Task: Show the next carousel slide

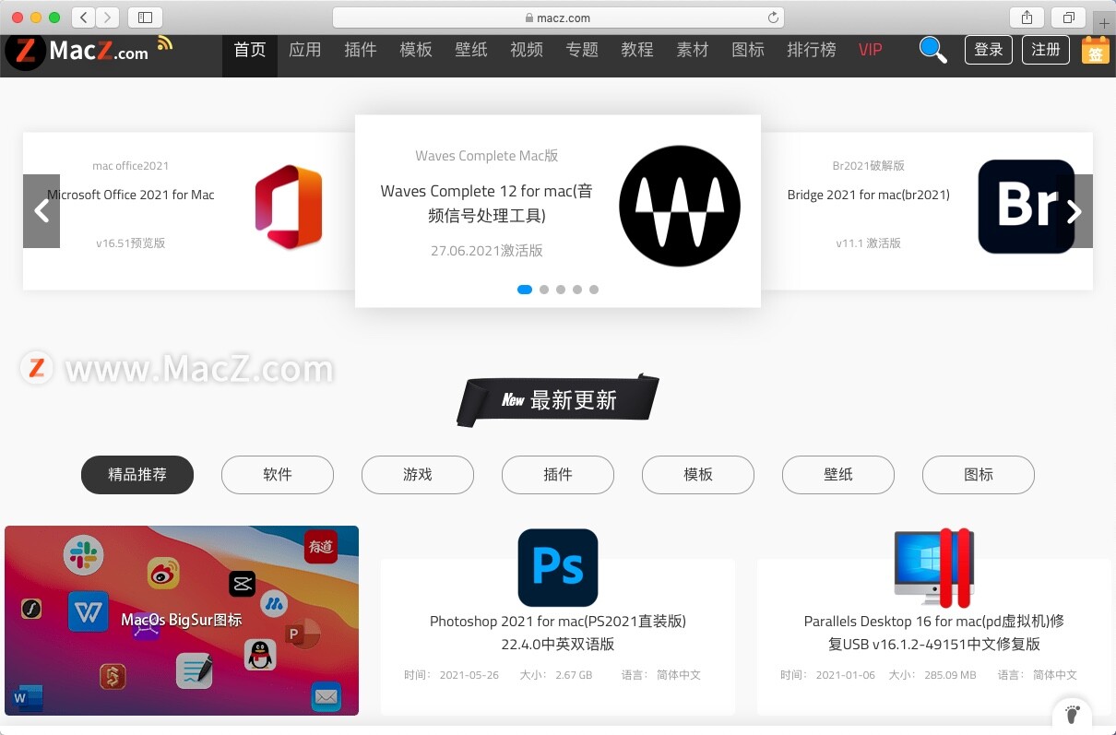Action: pyautogui.click(x=1074, y=211)
